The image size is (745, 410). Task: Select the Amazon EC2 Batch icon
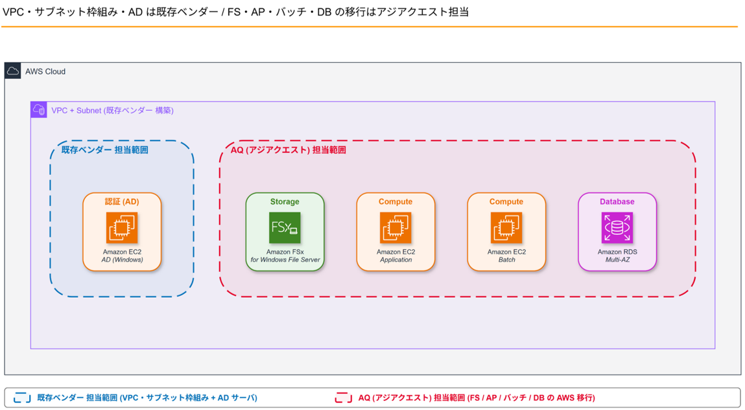506,228
